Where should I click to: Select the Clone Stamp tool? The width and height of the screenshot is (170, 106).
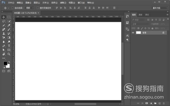coord(4,33)
